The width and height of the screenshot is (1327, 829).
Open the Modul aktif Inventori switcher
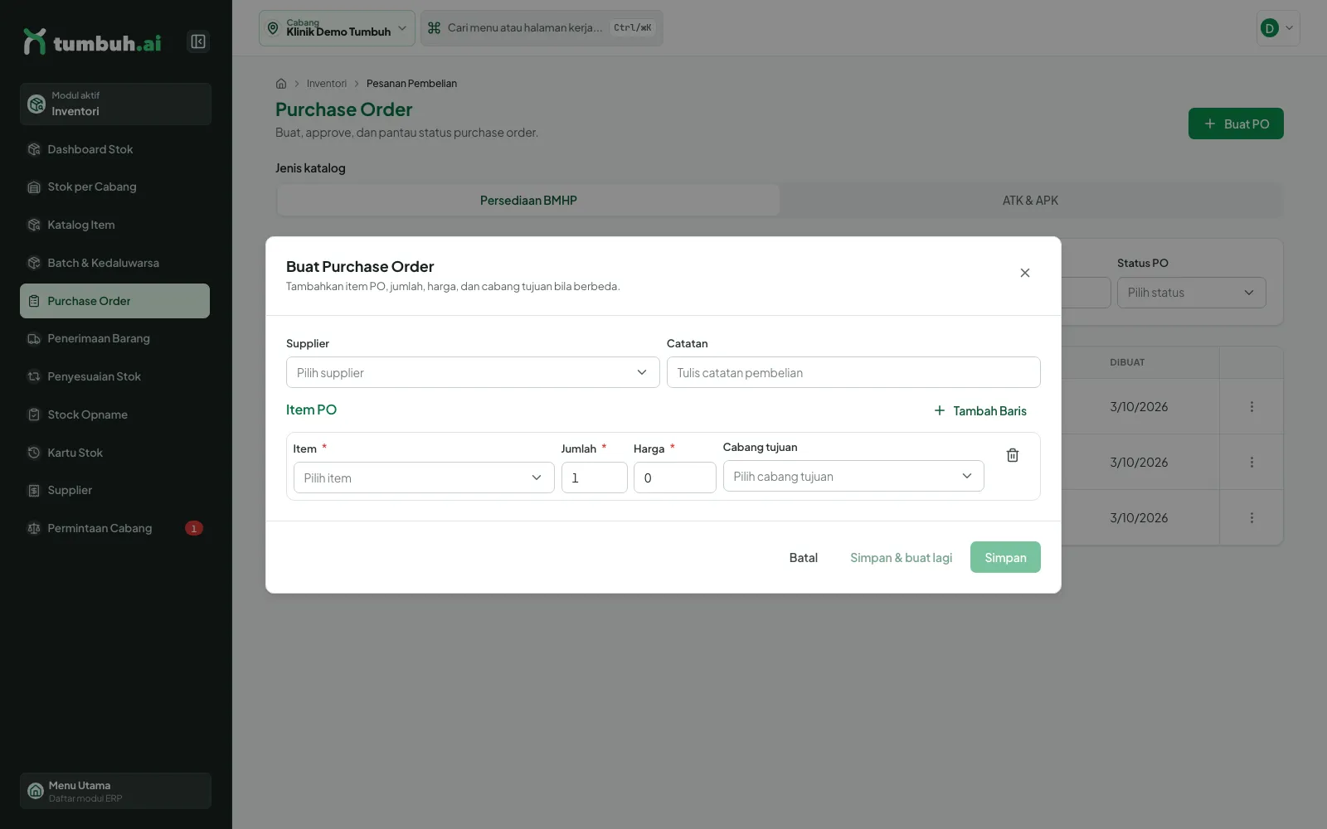115,104
